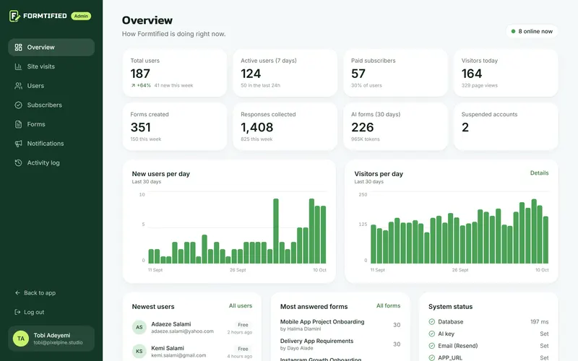Screen dimensions: 578x361
Task: Click the '41 new this week' text
Action: tap(173, 85)
